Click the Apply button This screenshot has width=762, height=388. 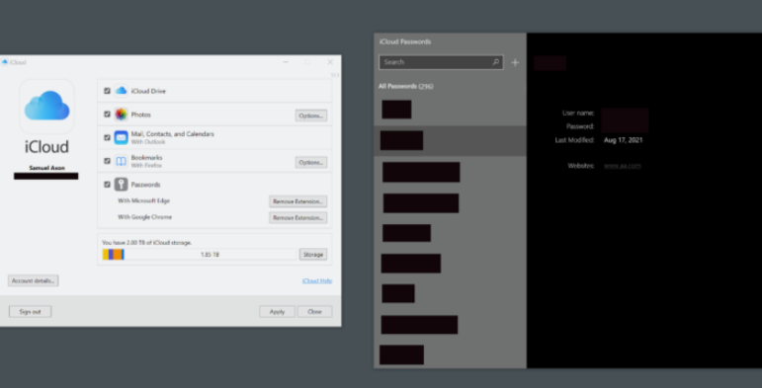(277, 312)
